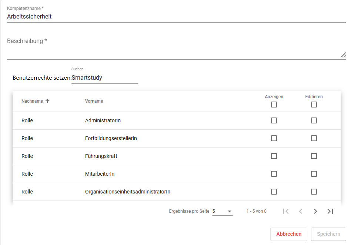Click into the Kompetenzname field
This screenshot has width=351, height=245.
click(176, 17)
